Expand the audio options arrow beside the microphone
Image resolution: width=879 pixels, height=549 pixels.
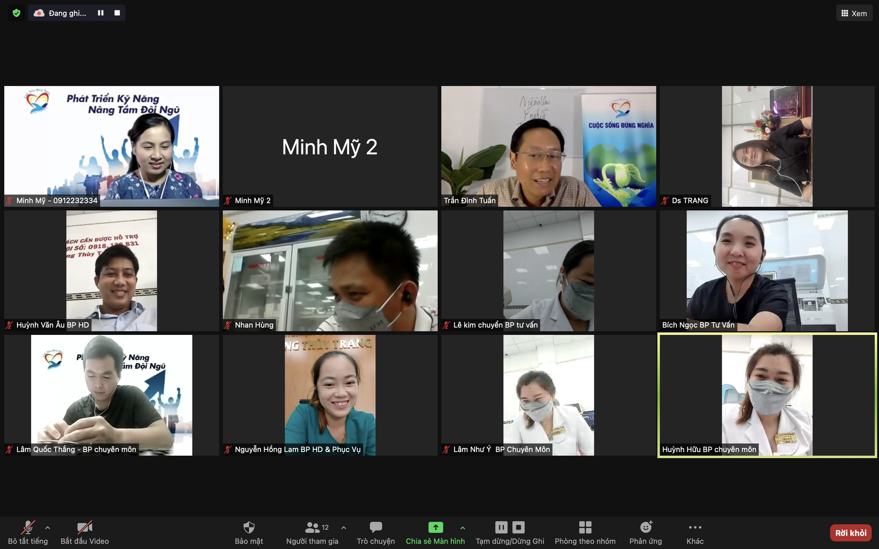(48, 528)
